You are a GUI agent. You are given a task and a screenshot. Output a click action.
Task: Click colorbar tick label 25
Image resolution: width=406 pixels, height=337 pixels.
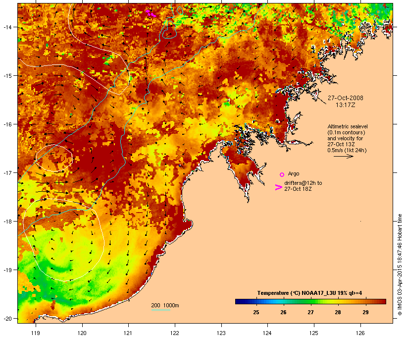(256, 312)
